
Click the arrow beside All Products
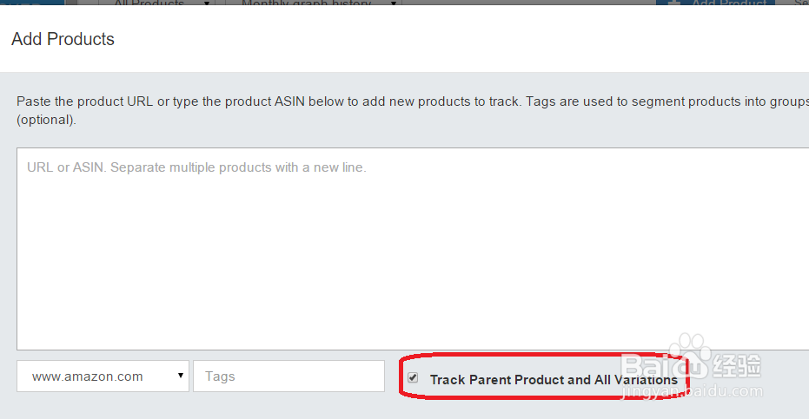207,3
